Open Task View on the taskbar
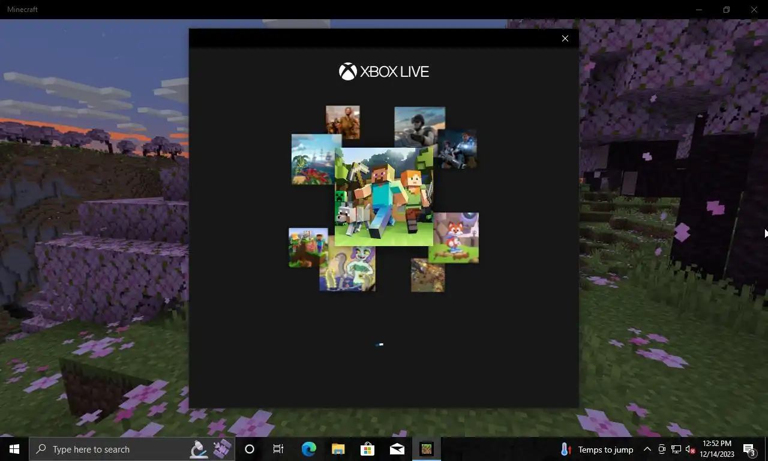 click(278, 449)
